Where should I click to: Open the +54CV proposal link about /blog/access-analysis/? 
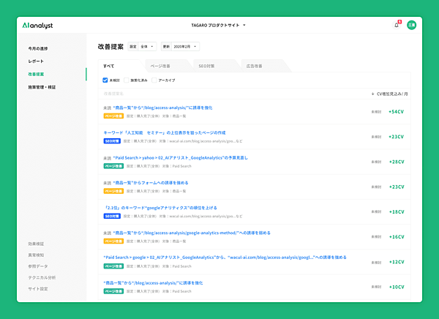(162, 108)
